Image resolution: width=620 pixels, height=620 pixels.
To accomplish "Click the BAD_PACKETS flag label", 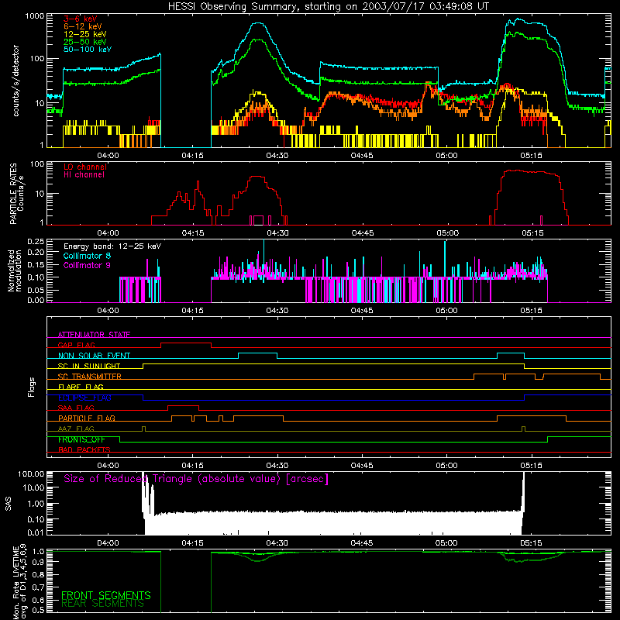I will (84, 449).
